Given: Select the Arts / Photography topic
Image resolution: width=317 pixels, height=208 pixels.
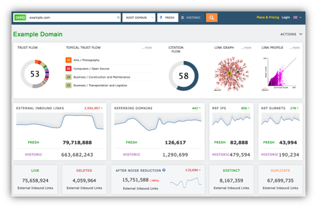Looking at the screenshot, I should pyautogui.click(x=86, y=60).
